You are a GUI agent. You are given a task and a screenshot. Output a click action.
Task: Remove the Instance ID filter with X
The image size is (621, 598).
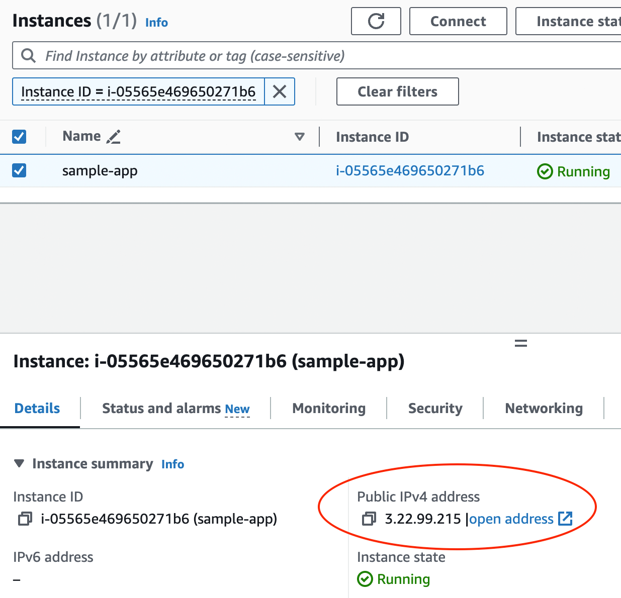click(280, 91)
